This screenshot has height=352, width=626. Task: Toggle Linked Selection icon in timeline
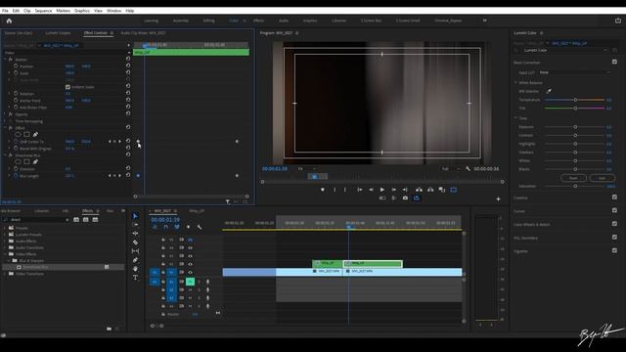(176, 227)
